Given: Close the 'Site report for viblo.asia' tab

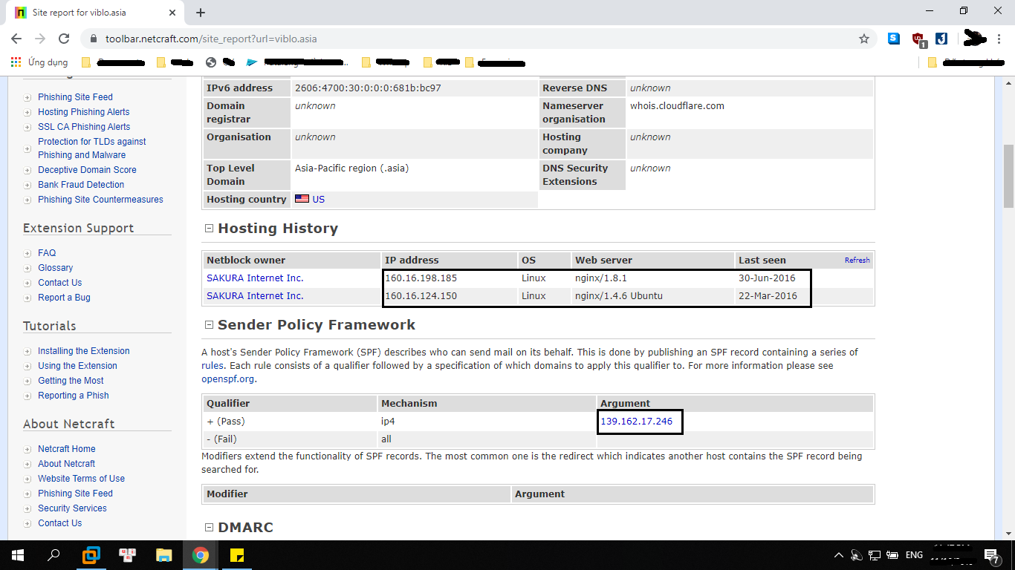Looking at the screenshot, I should (172, 13).
